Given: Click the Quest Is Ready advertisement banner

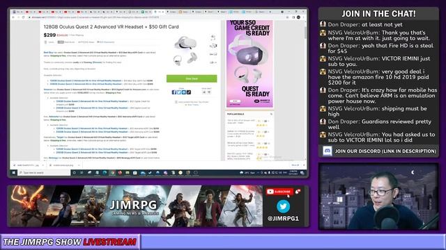Looking at the screenshot, I should click(249, 63).
